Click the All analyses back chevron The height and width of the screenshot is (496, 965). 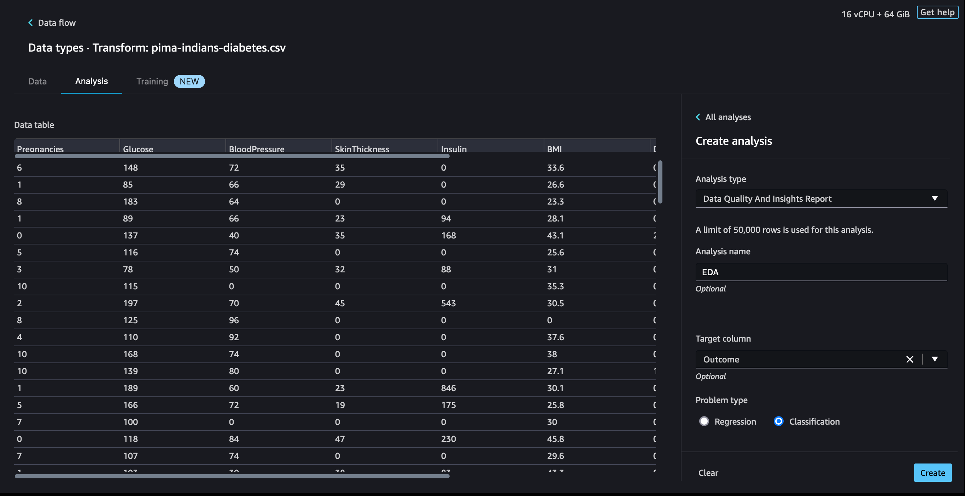click(698, 117)
